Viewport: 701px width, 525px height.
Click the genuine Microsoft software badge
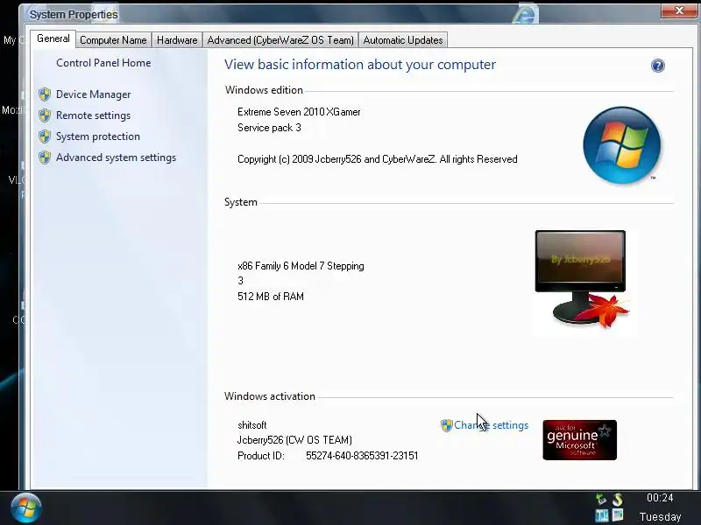[x=579, y=440]
